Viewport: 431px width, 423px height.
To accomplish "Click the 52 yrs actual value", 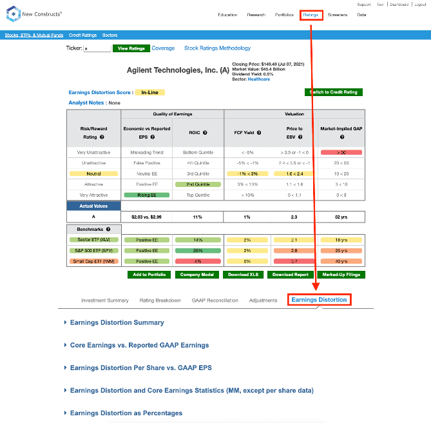I will [341, 217].
